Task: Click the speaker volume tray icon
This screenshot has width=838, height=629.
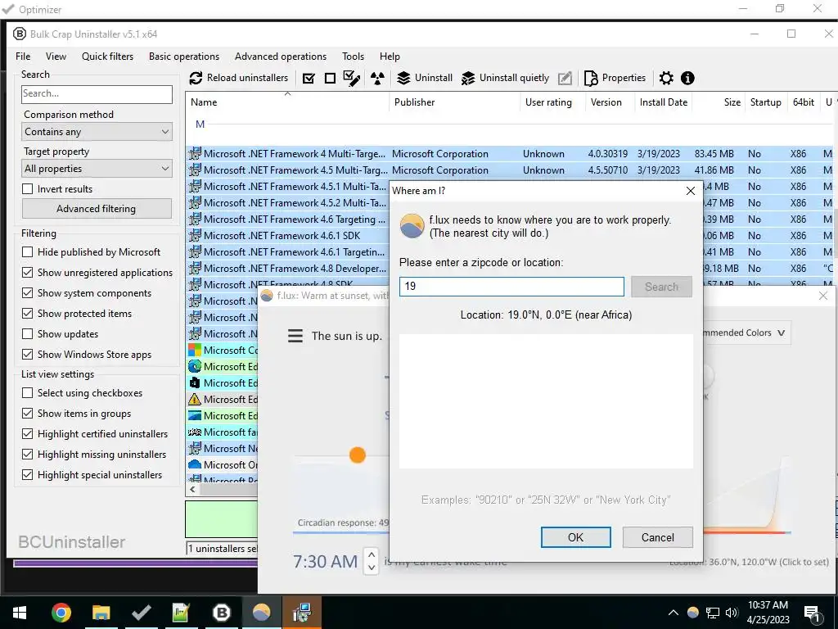Action: [732, 613]
